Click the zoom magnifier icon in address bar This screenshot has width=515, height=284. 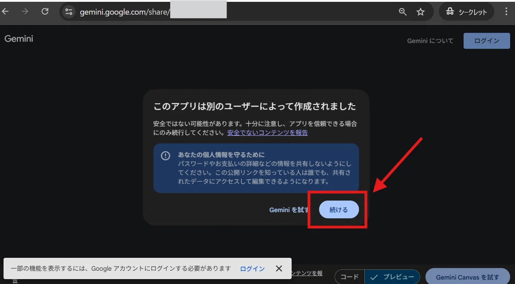403,12
